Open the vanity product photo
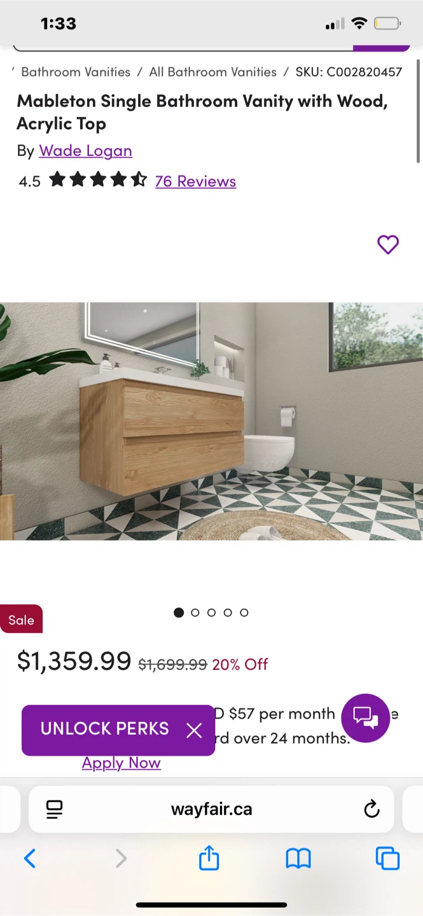This screenshot has width=423, height=916. coord(211,421)
